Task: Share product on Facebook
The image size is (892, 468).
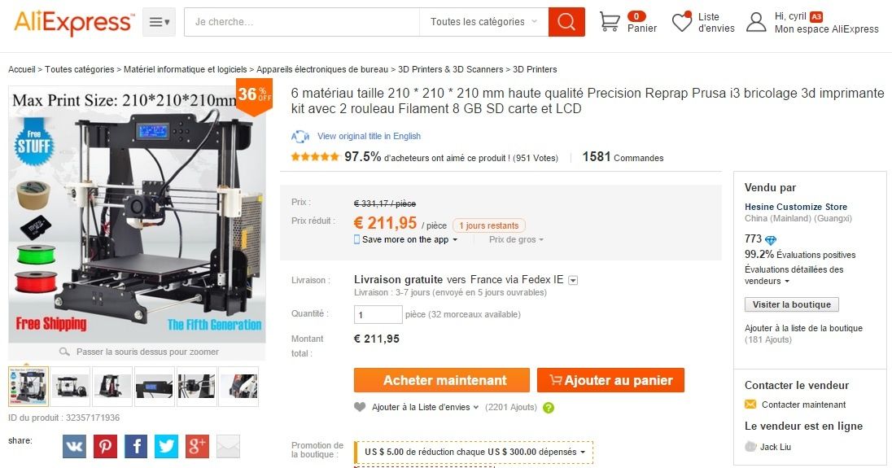Action: click(x=136, y=446)
